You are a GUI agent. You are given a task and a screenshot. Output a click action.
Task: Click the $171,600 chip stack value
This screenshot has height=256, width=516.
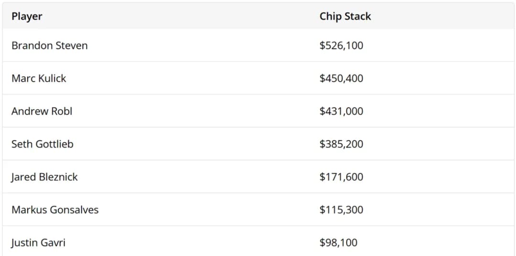pyautogui.click(x=341, y=177)
